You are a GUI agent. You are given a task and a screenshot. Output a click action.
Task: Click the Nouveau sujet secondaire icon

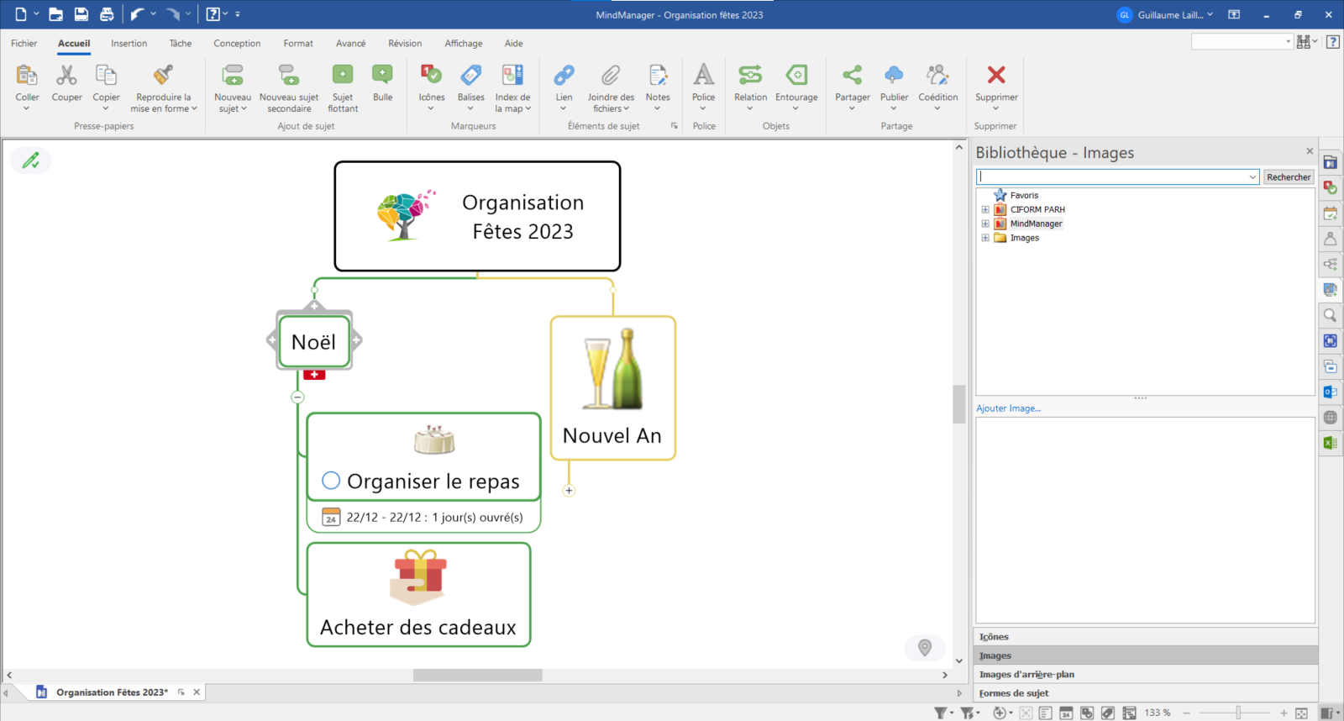(x=289, y=76)
